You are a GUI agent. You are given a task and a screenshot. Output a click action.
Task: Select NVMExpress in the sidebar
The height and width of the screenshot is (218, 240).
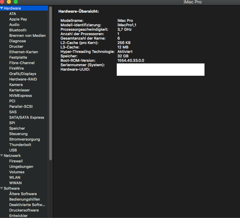(20, 96)
